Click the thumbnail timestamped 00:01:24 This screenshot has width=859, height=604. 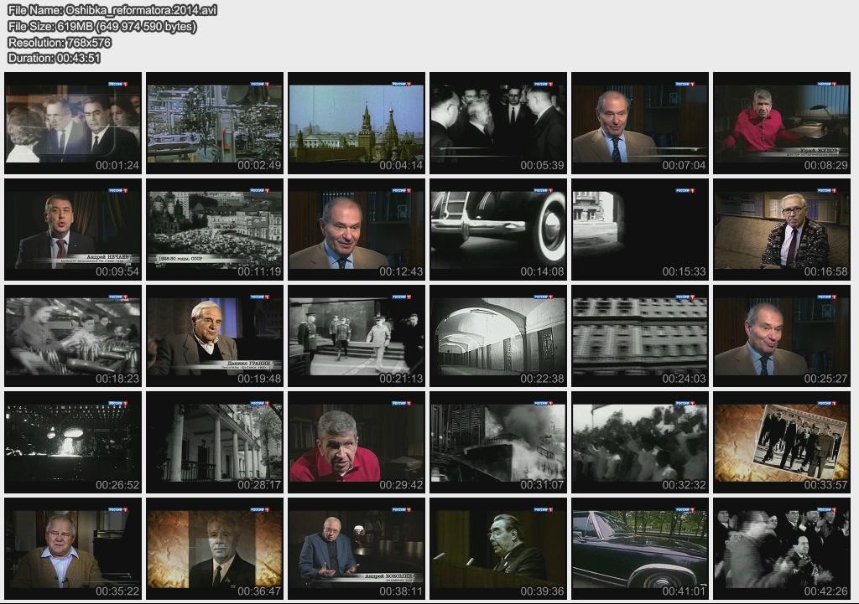[x=73, y=123]
